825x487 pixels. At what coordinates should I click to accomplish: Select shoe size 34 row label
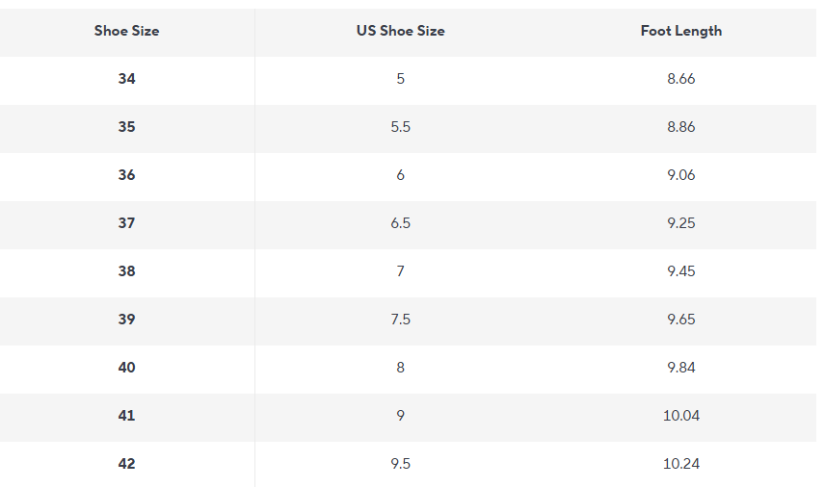click(x=126, y=79)
